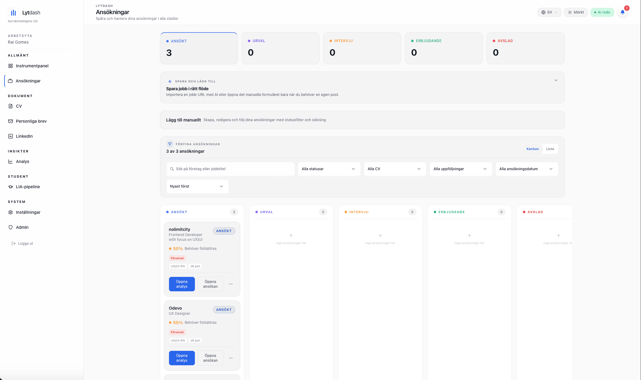Expand the Spara och lägg till panel

pos(556,80)
